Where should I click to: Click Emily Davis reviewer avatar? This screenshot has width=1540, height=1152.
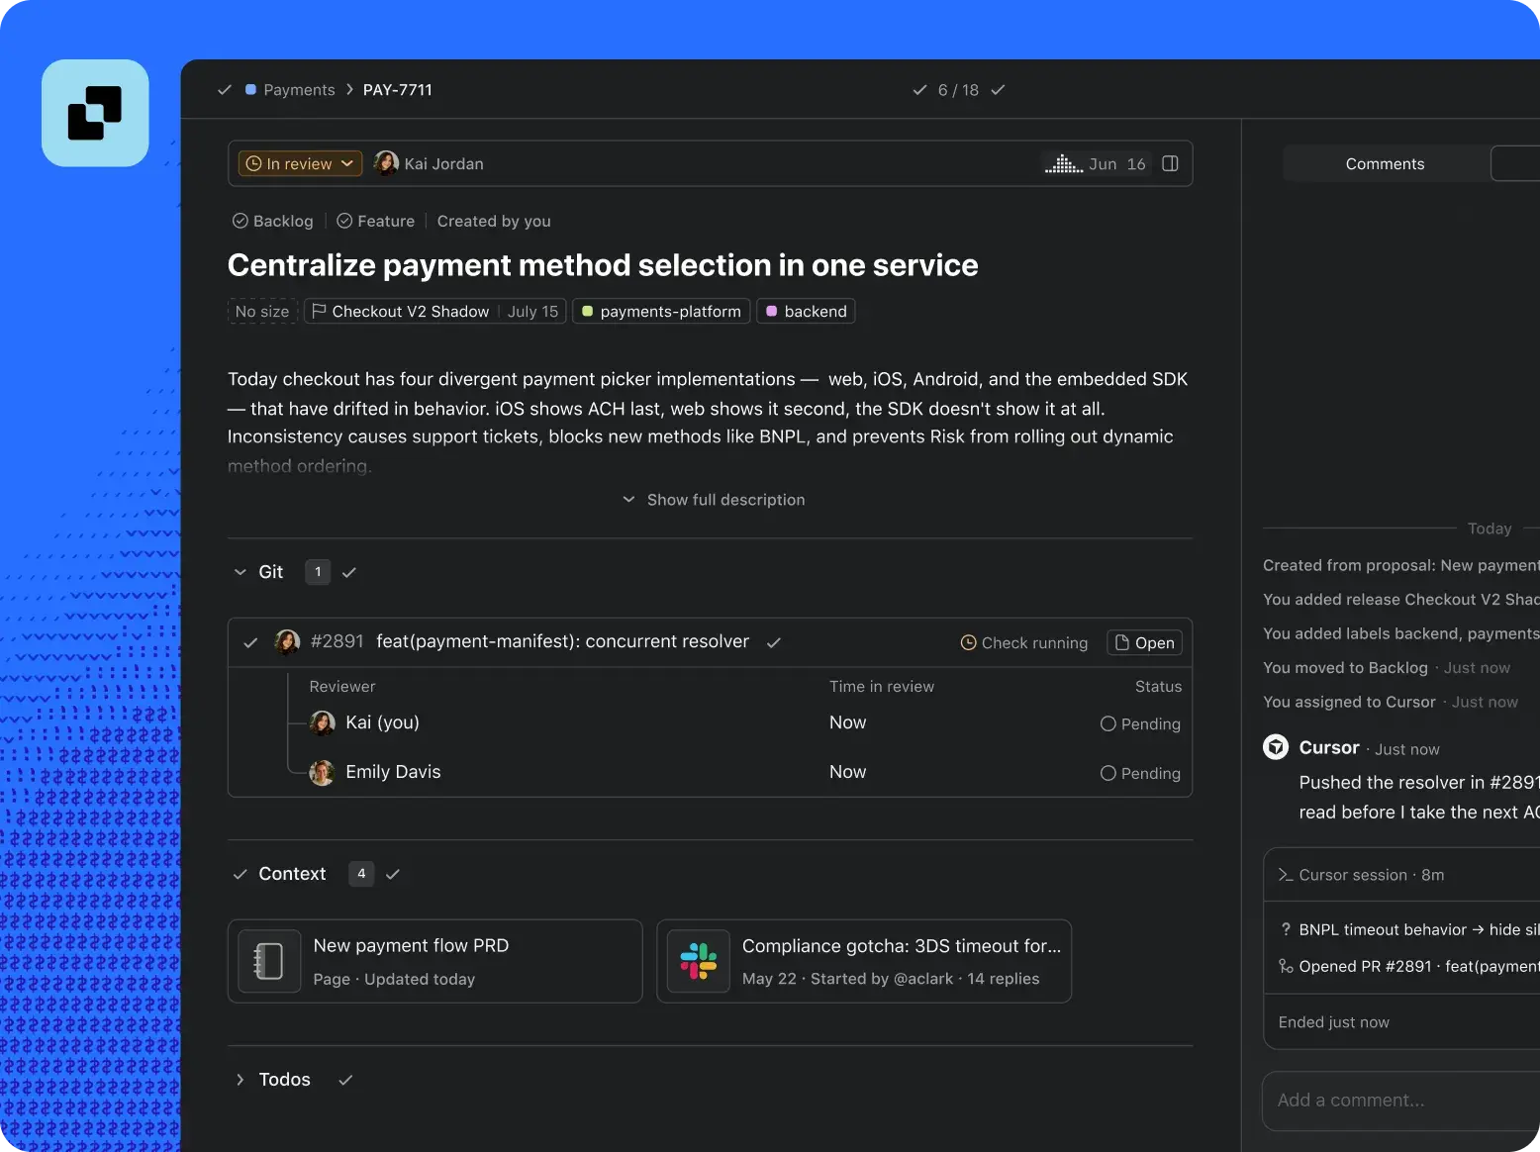[322, 772]
